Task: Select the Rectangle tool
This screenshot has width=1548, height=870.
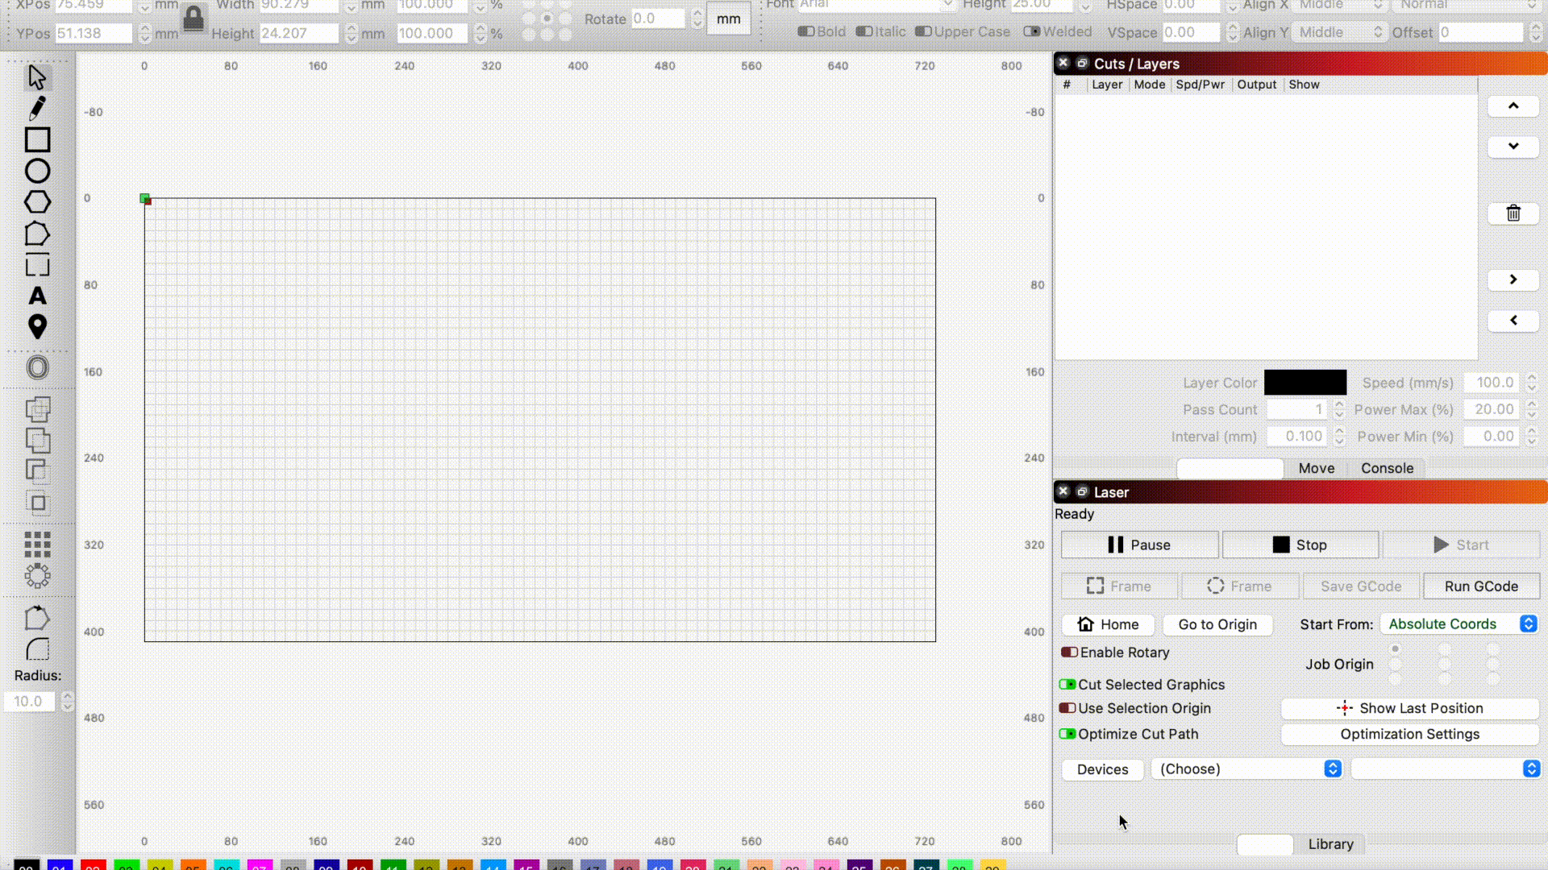Action: [x=37, y=140]
